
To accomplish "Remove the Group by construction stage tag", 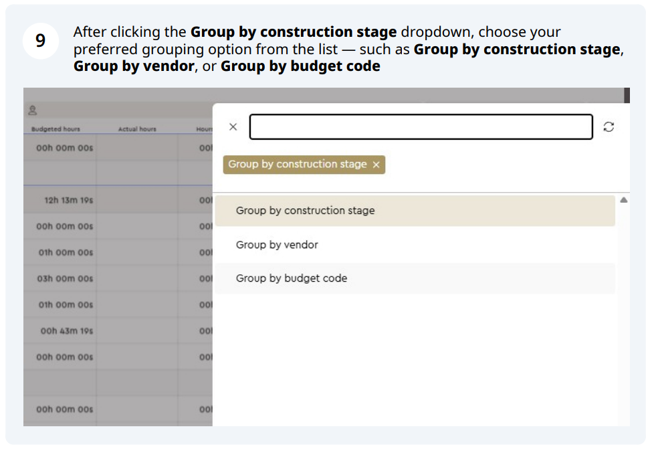I will (x=376, y=165).
